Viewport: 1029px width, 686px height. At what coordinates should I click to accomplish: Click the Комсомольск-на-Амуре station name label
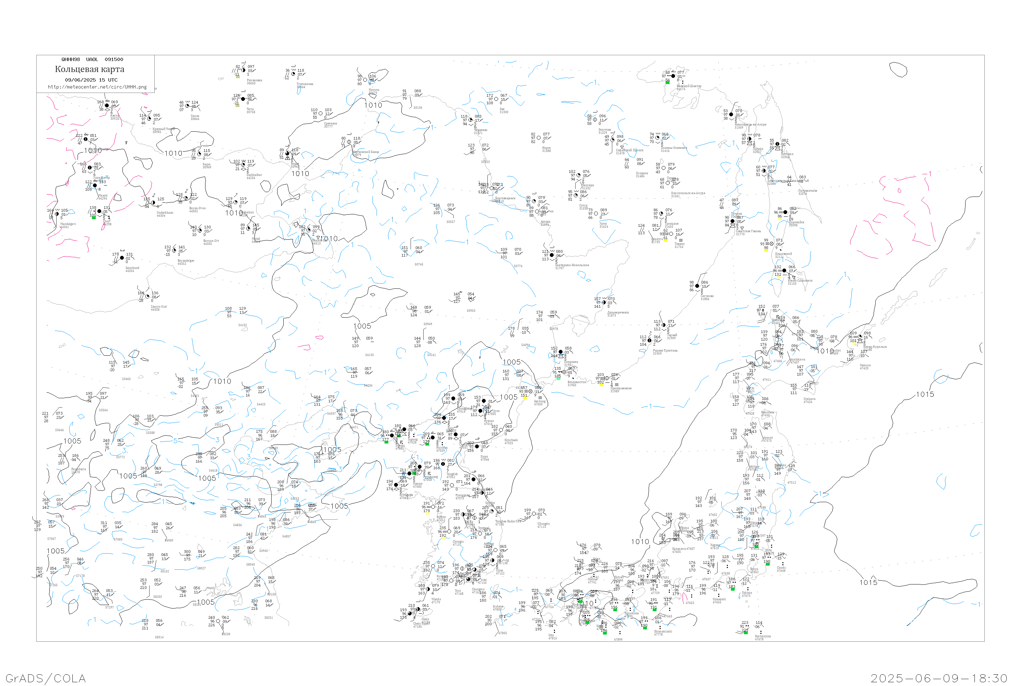[688, 193]
